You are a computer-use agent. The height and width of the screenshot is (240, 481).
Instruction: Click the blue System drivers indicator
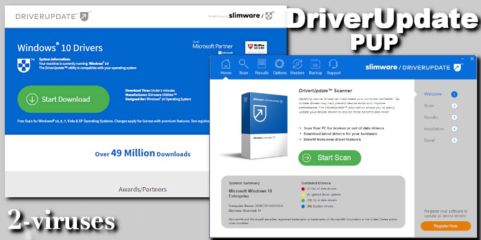click(304, 206)
